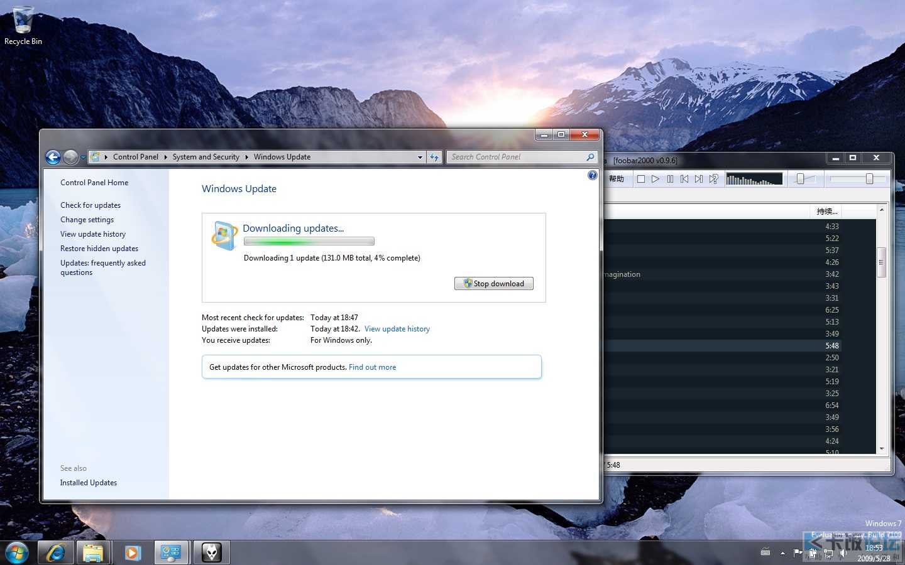905x565 pixels.
Task: Click the foobar2000 seek bar slider handle
Action: [x=869, y=179]
